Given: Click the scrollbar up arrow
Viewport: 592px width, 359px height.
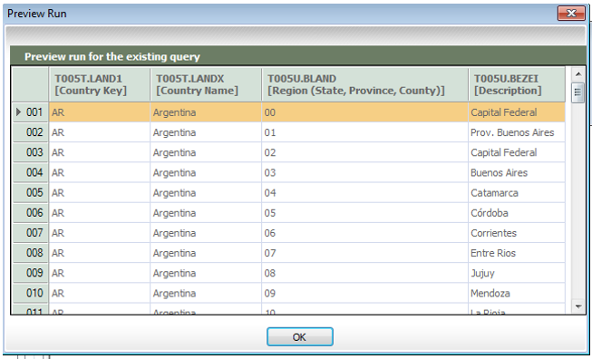Looking at the screenshot, I should (x=578, y=74).
